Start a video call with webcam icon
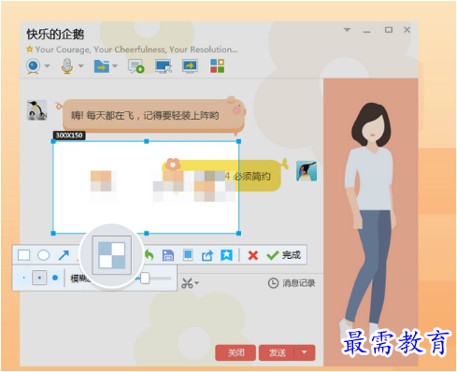457x372 pixels. tap(34, 66)
